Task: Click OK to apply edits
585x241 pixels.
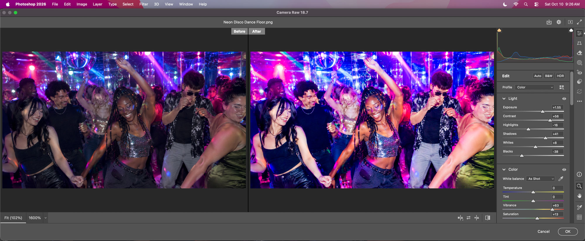Action: (x=568, y=231)
